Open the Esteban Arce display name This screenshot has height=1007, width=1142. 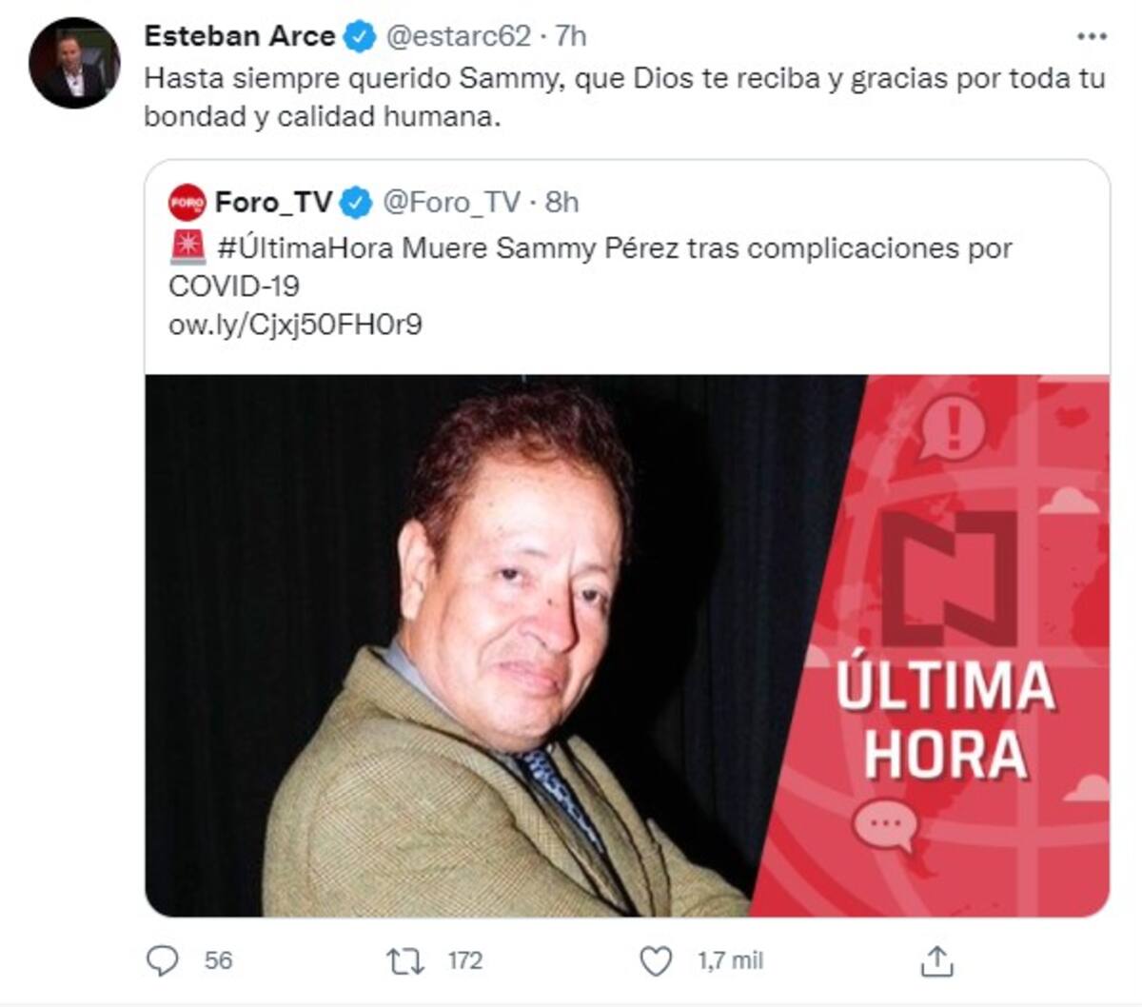(240, 36)
